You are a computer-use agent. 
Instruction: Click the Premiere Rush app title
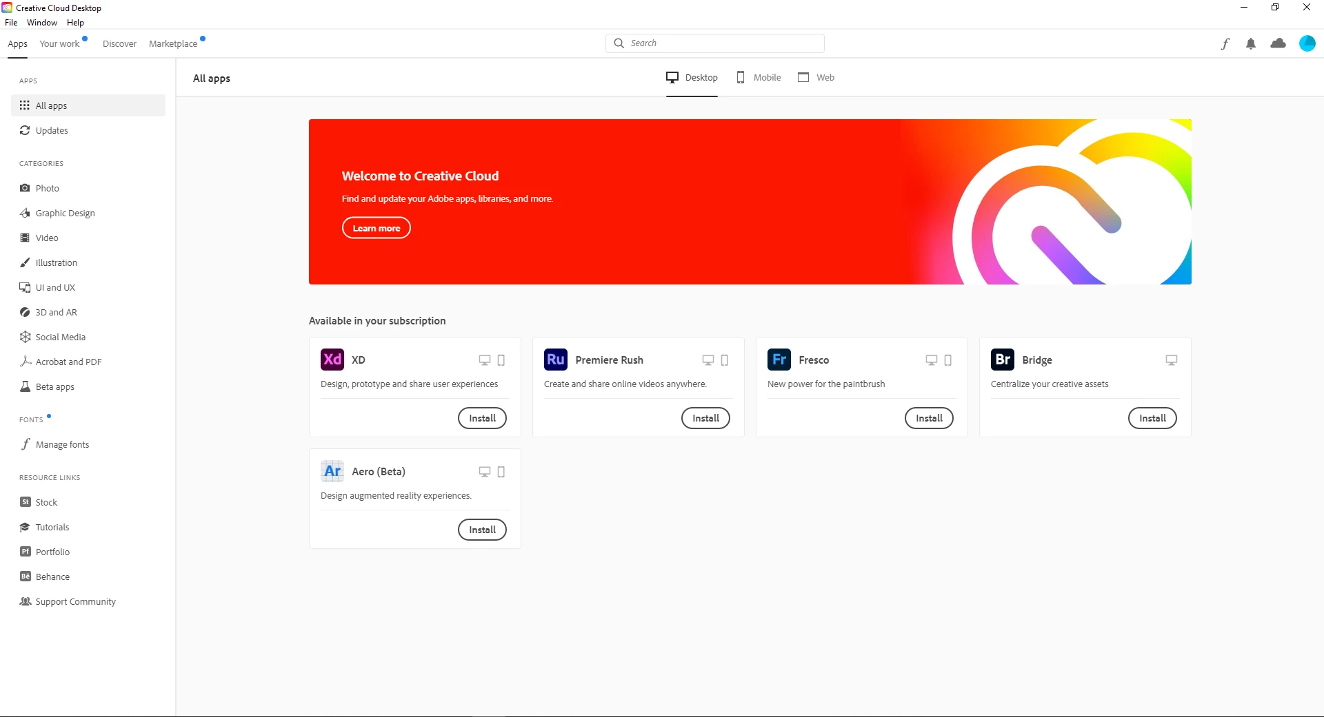coord(610,360)
